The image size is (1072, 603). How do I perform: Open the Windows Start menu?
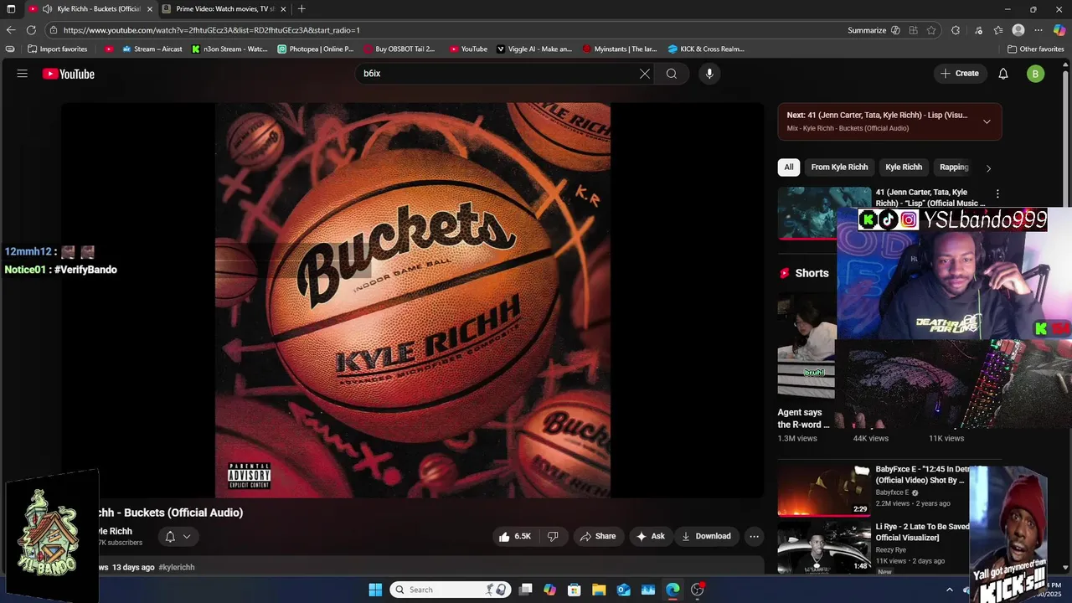tap(375, 590)
